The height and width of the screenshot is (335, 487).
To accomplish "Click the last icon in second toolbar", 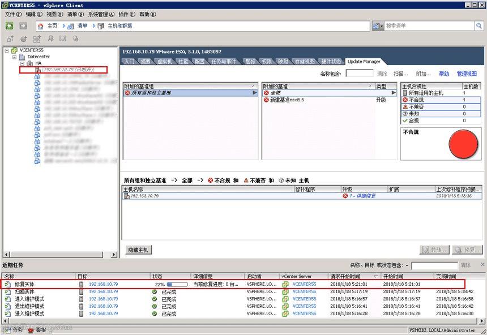I will coord(75,38).
